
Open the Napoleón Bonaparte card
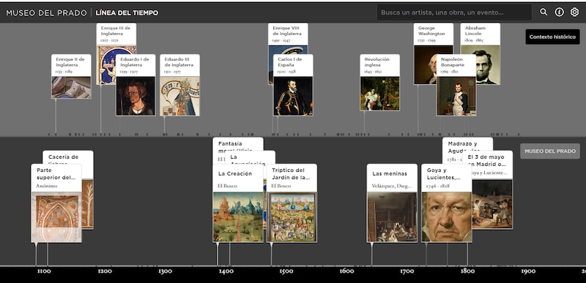click(x=456, y=85)
